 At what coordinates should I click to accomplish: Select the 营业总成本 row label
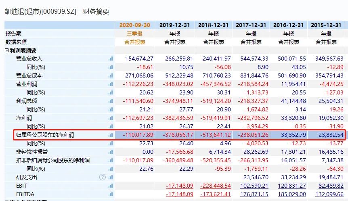[29, 75]
